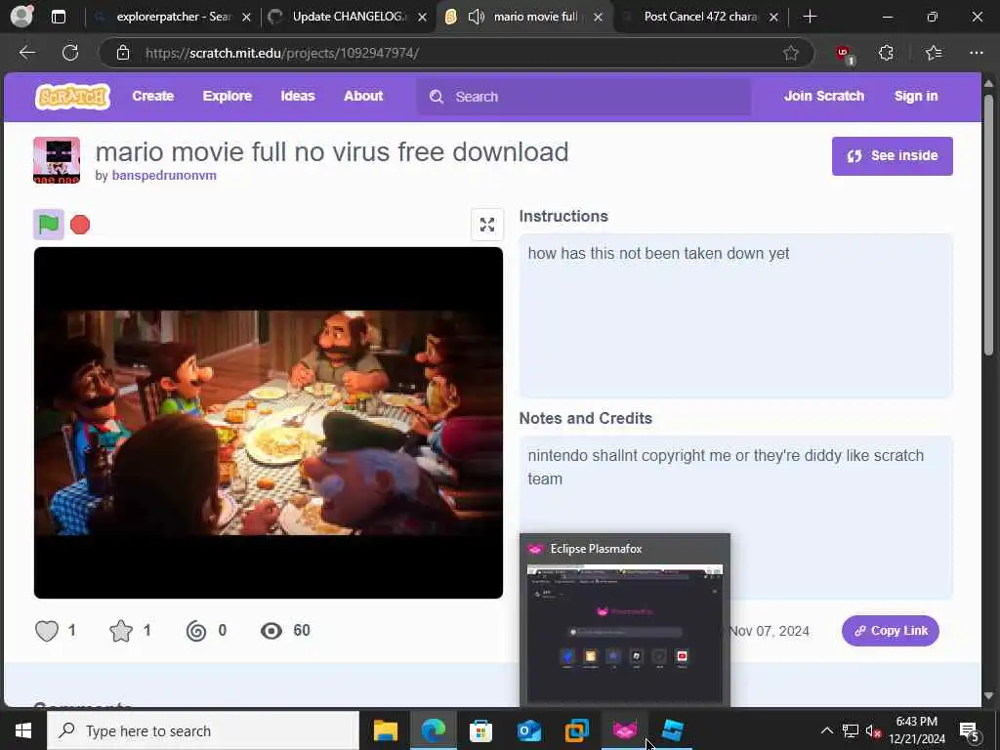Open the uBlock Origin extension icon
This screenshot has width=1000, height=750.
click(845, 54)
